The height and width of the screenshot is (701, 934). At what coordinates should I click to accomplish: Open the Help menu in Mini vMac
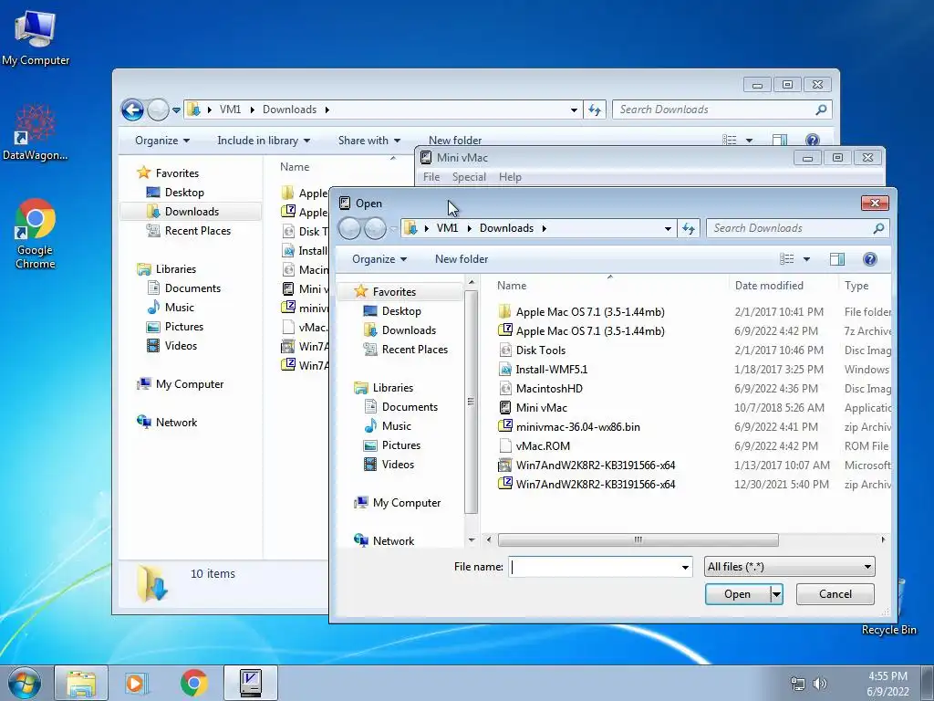pos(510,177)
